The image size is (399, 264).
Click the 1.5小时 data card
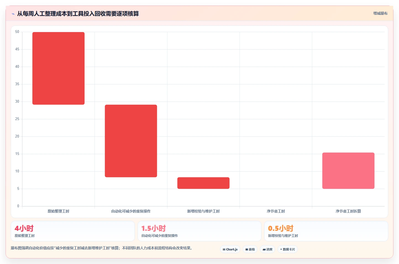[x=200, y=231]
